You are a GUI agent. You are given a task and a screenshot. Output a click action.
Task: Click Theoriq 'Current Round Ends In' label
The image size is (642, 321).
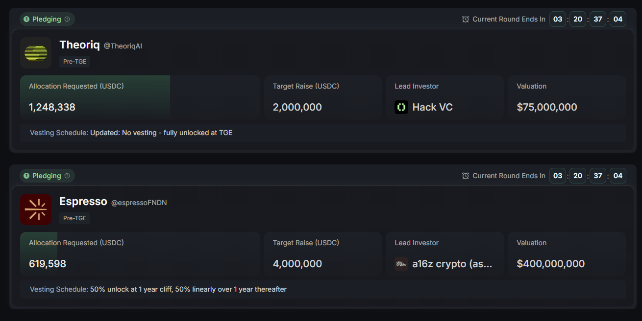(509, 20)
